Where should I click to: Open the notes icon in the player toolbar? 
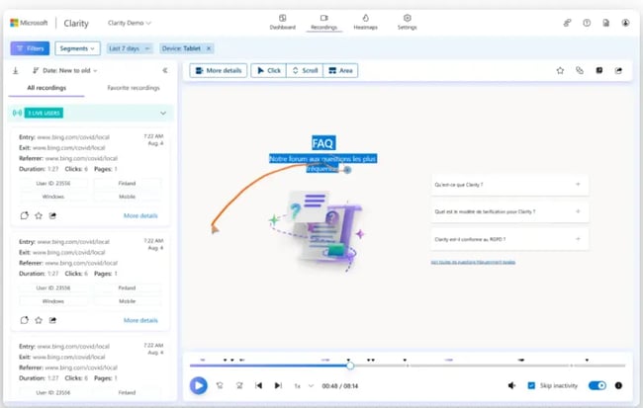tap(599, 70)
